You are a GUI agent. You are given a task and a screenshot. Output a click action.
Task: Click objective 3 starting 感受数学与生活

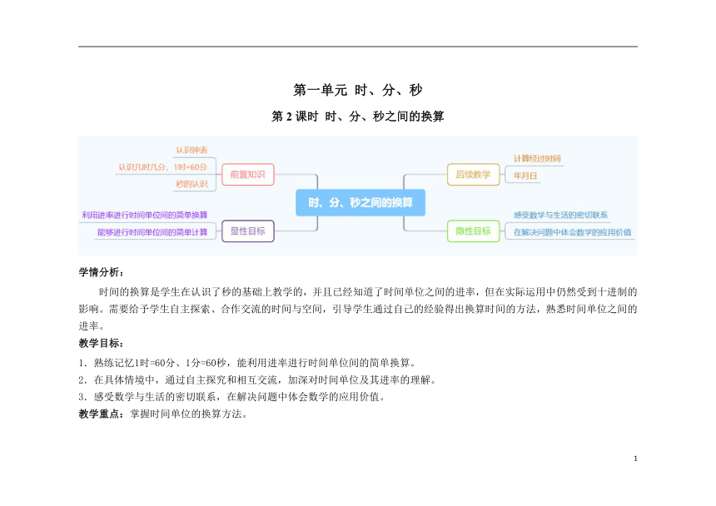pos(231,397)
